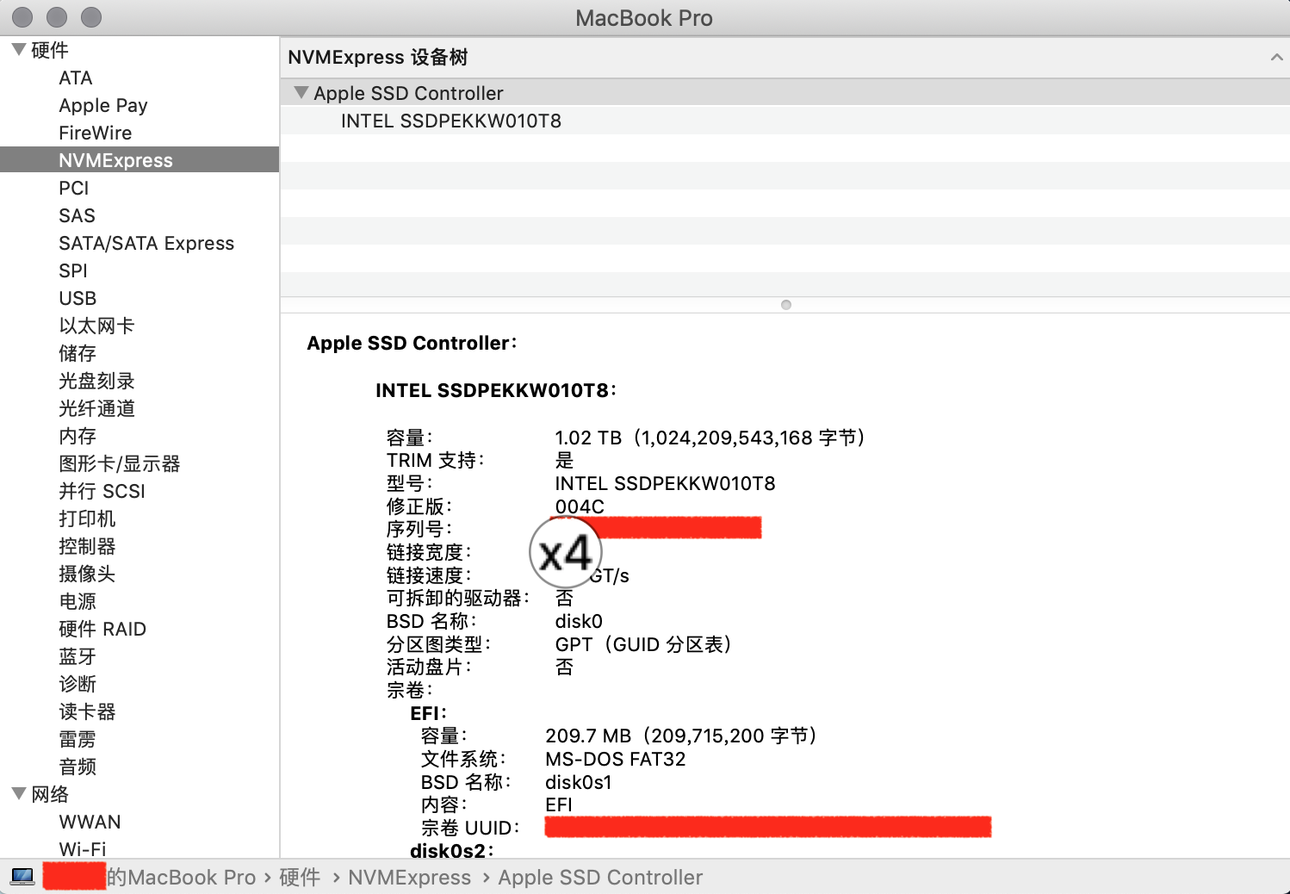Select 内存 memory entry
The height and width of the screenshot is (894, 1290).
pyautogui.click(x=78, y=436)
